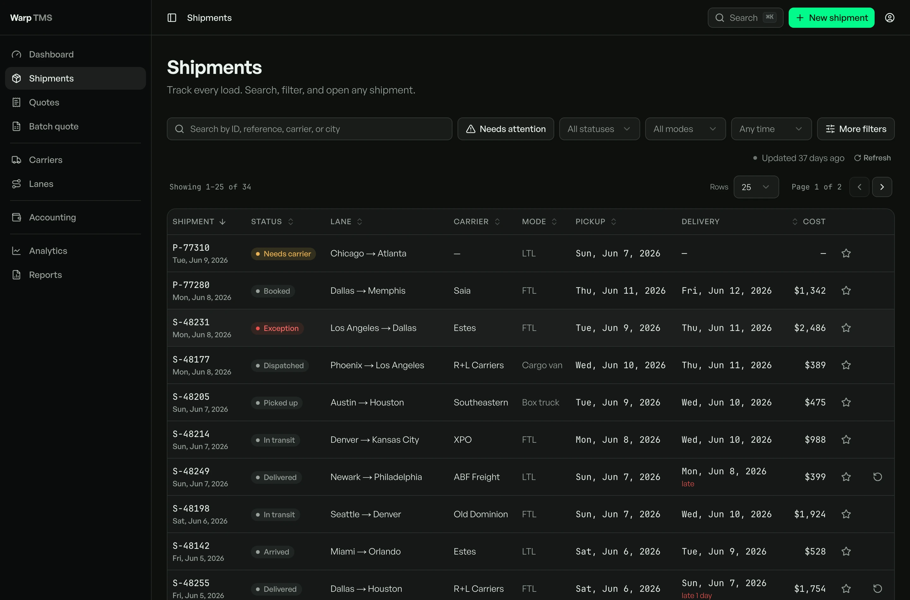Click the Old Dominion carrier cell

coord(481,514)
